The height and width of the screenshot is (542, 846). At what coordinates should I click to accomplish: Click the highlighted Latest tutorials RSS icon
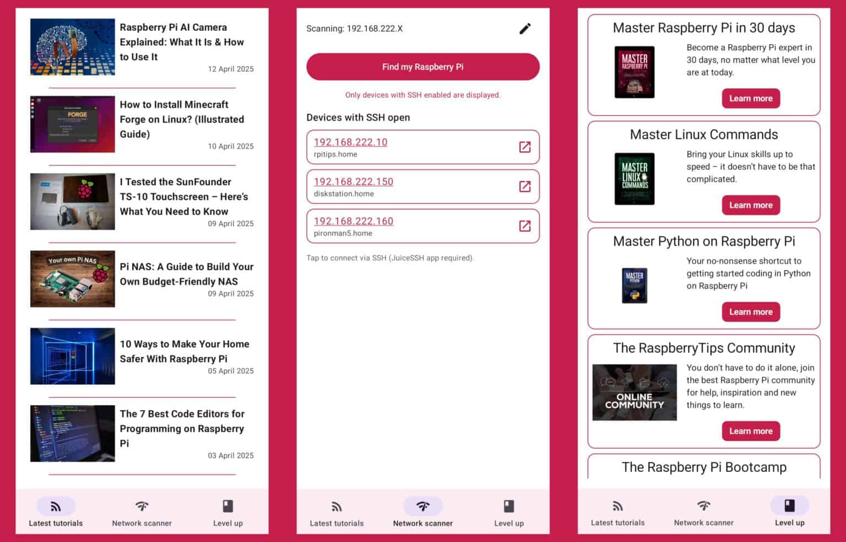(56, 506)
